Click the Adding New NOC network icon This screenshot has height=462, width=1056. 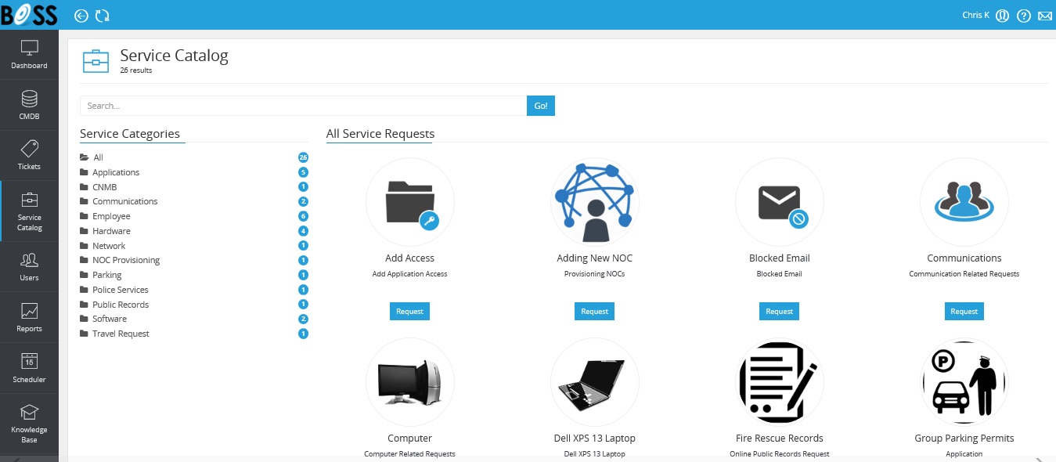pyautogui.click(x=595, y=202)
